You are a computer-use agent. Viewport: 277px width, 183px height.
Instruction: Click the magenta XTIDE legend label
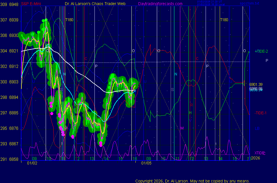click(260, 153)
